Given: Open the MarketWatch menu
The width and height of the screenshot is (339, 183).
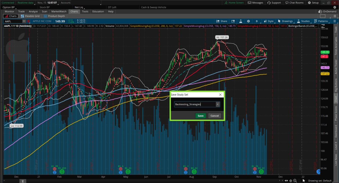Looking at the screenshot, I should point(59,11).
